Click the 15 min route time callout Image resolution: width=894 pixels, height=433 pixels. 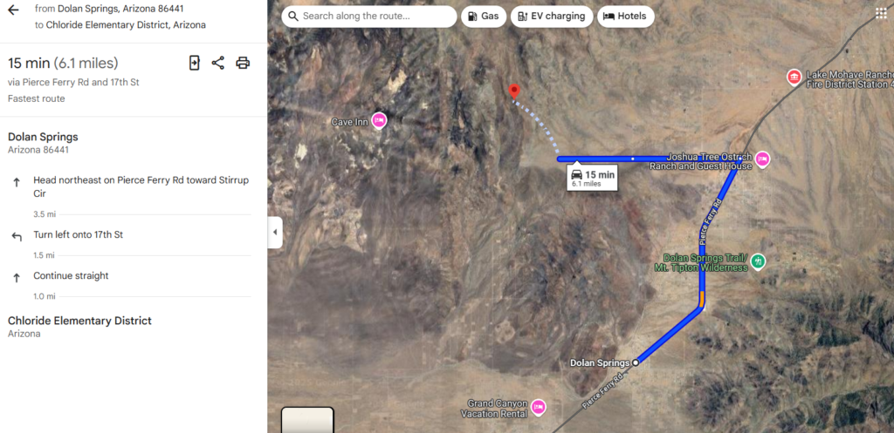click(593, 178)
